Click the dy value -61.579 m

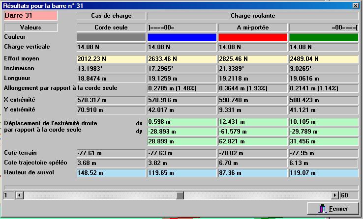pyautogui.click(x=253, y=132)
